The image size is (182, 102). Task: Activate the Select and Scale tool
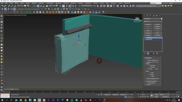click(44, 6)
